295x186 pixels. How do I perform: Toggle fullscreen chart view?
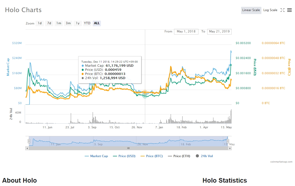tap(282, 10)
